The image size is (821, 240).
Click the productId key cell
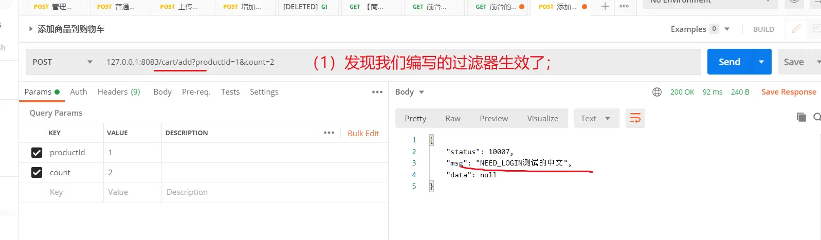click(x=74, y=153)
